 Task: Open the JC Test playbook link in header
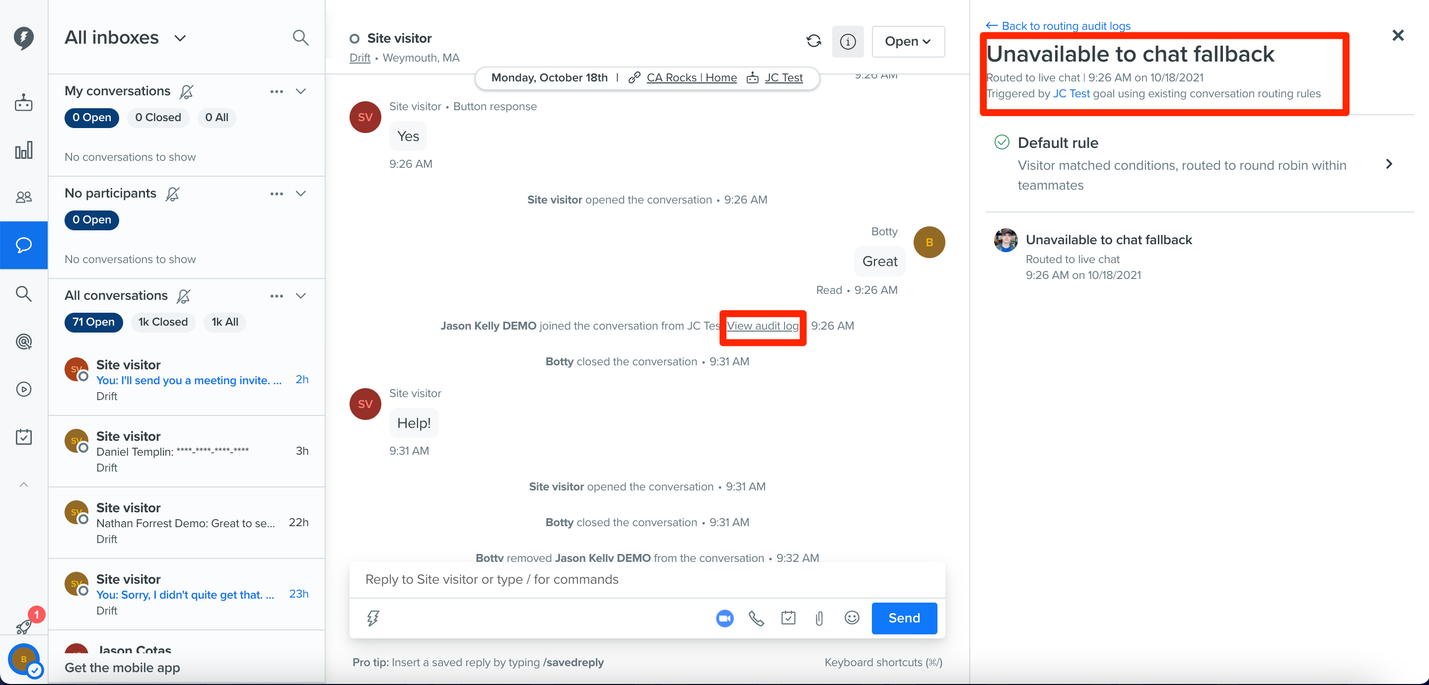(784, 77)
